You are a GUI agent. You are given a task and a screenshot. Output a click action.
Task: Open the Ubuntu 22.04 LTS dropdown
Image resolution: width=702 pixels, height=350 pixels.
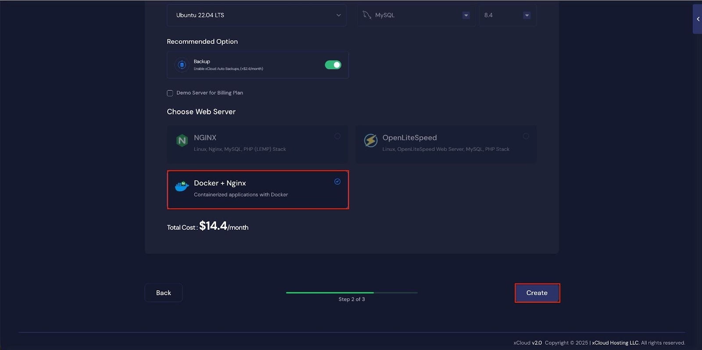257,15
